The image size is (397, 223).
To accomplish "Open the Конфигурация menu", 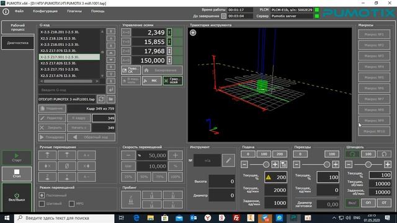I will click(45, 11).
